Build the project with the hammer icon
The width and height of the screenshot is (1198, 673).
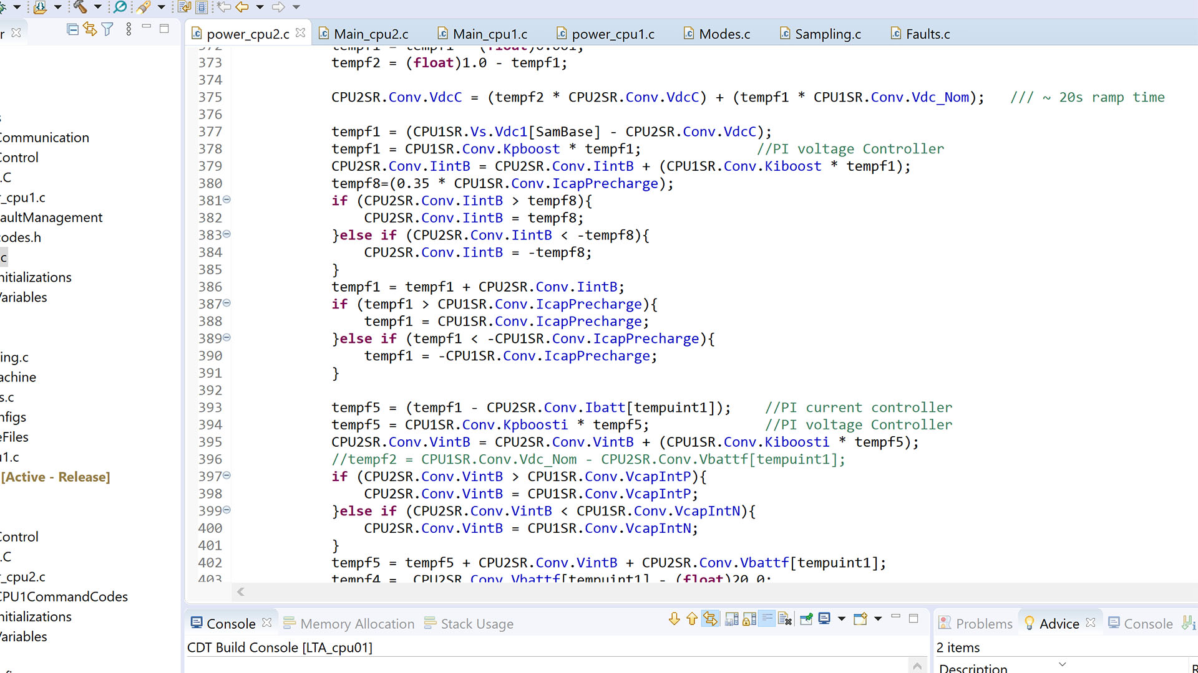[79, 7]
